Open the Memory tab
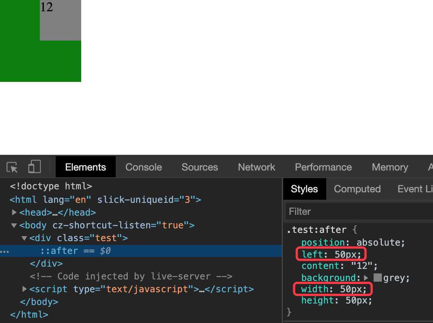 click(390, 167)
